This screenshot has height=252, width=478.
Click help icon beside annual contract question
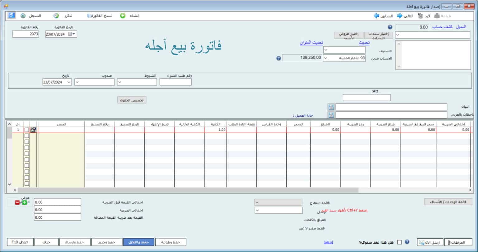(x=407, y=242)
